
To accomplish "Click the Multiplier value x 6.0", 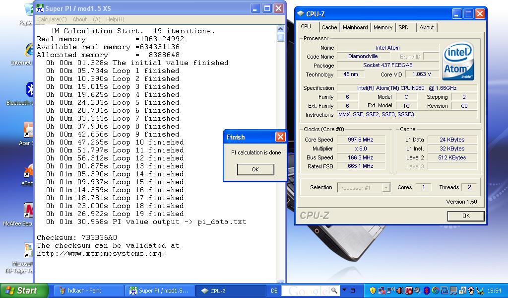I will click(361, 149).
